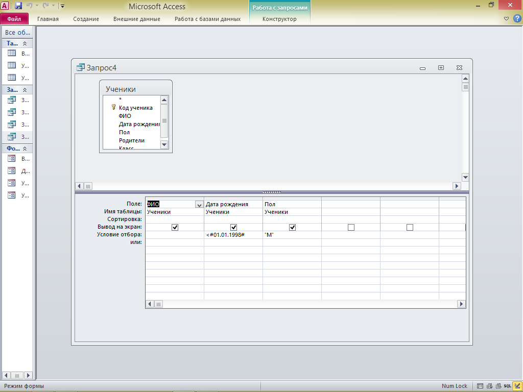Image resolution: width=523 pixels, height=392 pixels.
Task: Close the Запрос4 query window
Action: coord(459,68)
